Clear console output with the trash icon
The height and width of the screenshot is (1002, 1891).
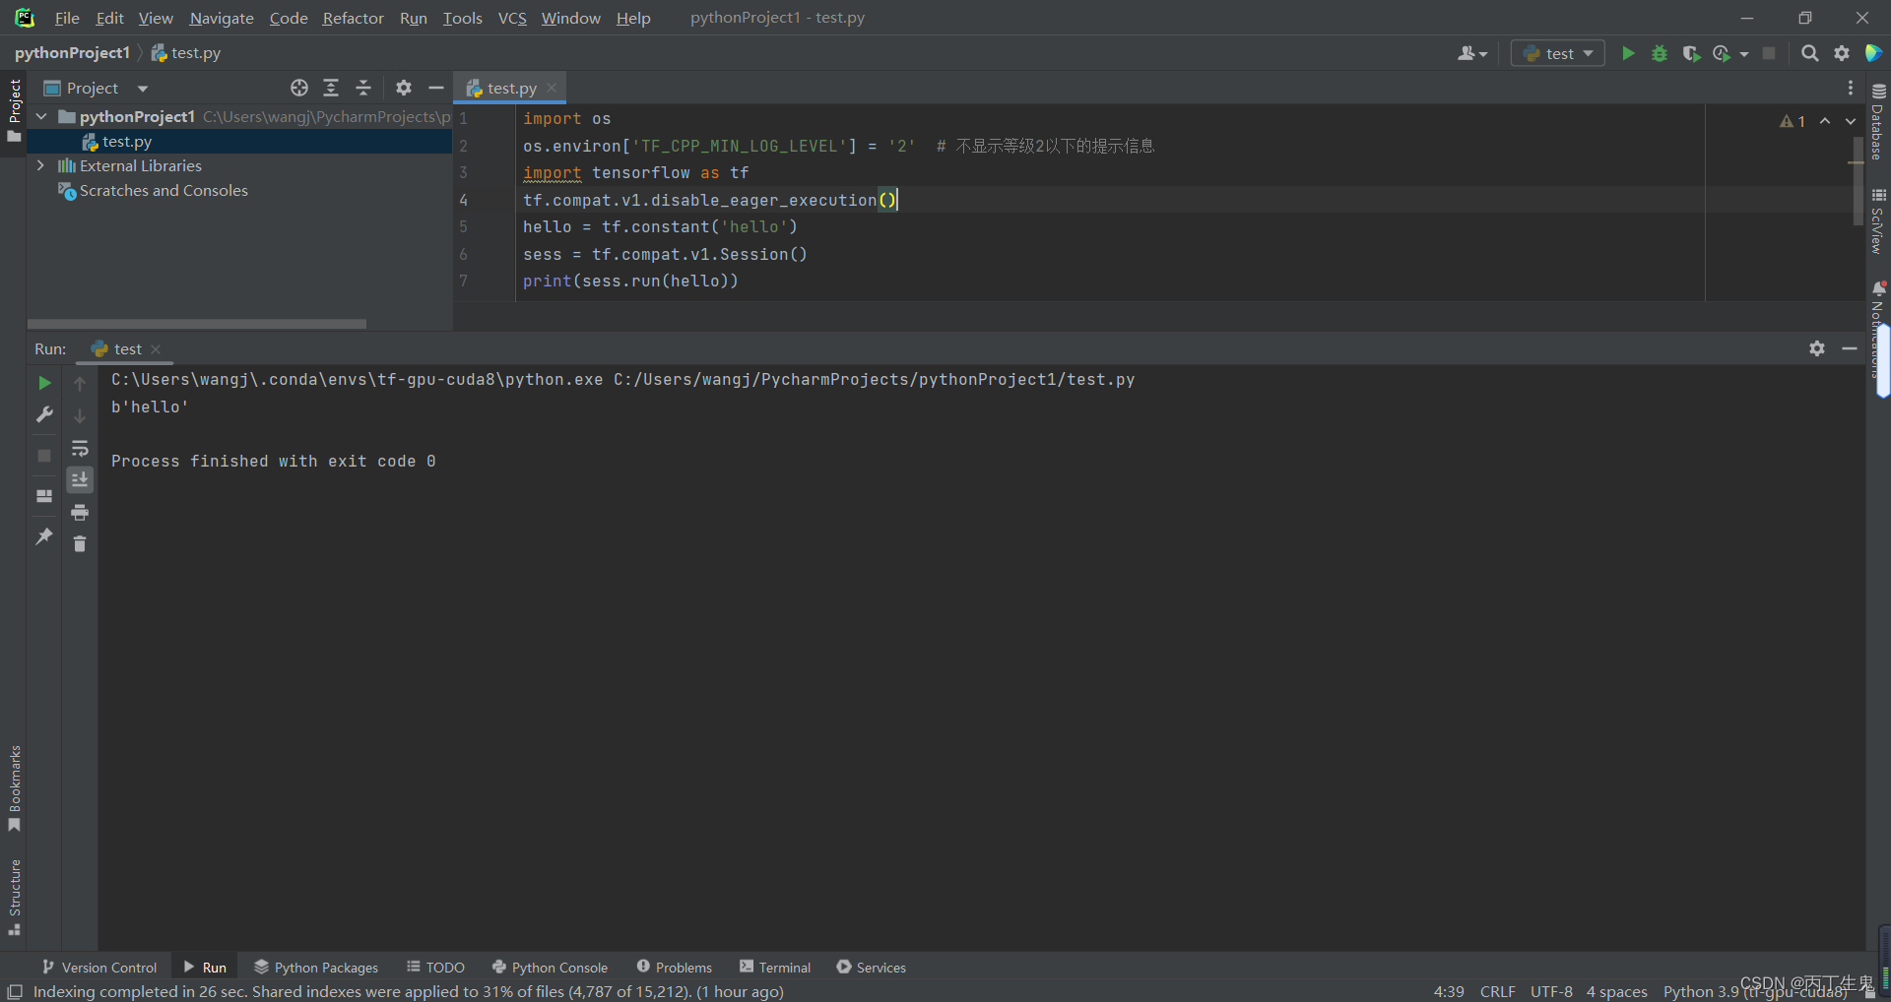point(80,543)
